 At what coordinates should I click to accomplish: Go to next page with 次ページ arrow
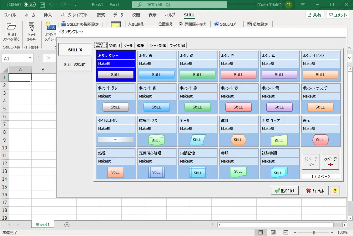tap(330, 161)
